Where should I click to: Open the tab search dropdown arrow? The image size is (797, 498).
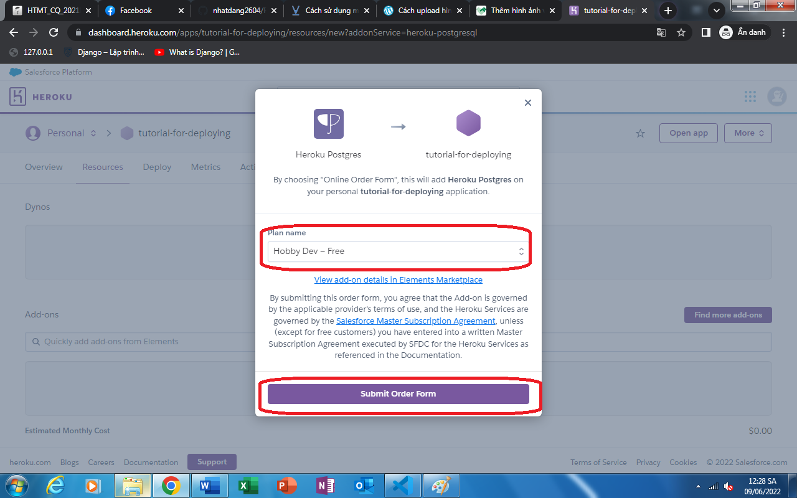point(717,11)
